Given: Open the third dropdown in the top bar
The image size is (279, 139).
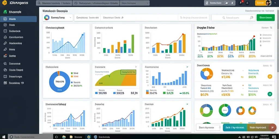Looking at the screenshot, I should tap(135, 3).
